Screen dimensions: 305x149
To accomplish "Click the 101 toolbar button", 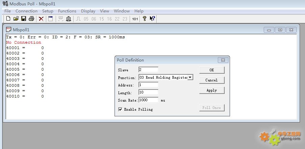I will point(135,19).
